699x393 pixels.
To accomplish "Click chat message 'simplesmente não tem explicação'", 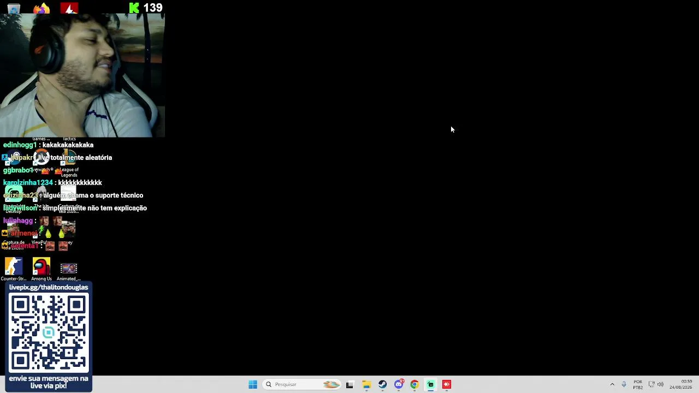I will pos(94,208).
